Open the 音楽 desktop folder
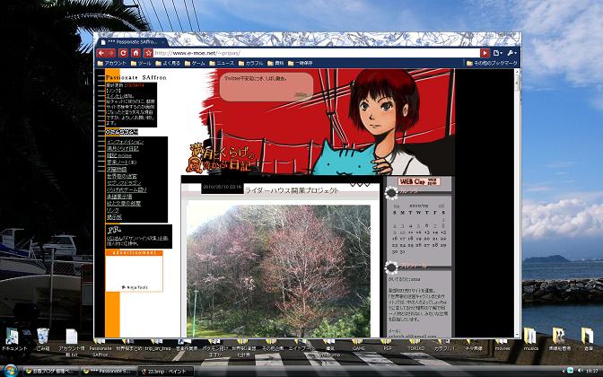 tap(587, 339)
